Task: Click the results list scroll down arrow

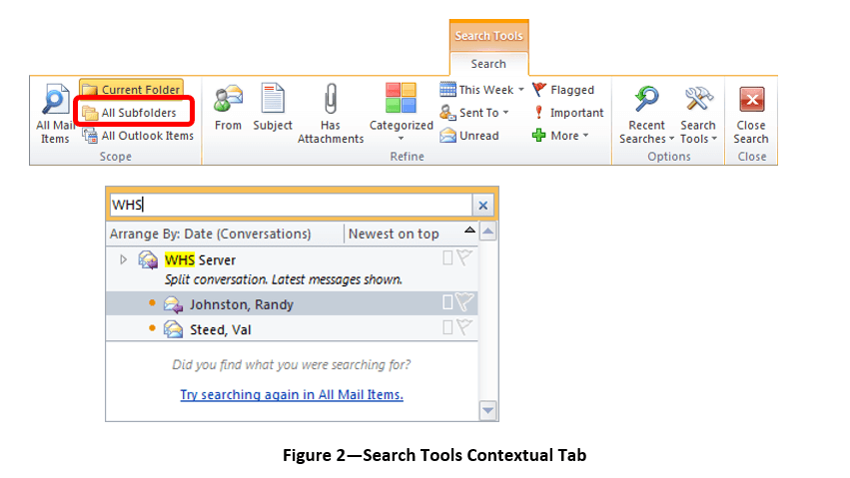Action: 487,410
